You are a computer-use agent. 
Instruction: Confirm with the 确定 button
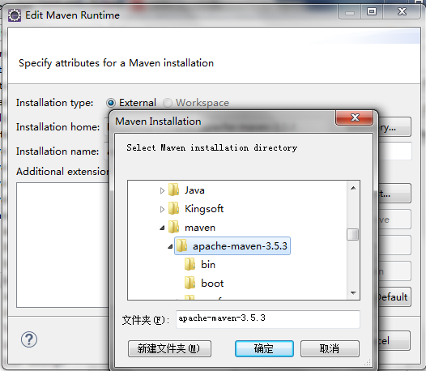(x=264, y=348)
